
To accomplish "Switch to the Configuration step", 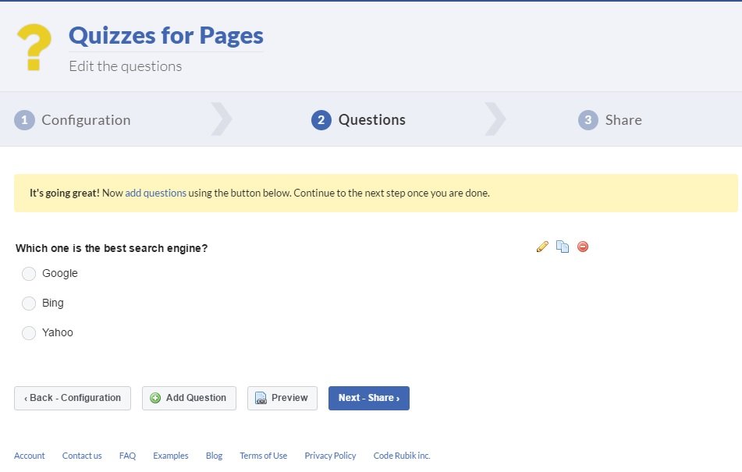I will pyautogui.click(x=86, y=119).
